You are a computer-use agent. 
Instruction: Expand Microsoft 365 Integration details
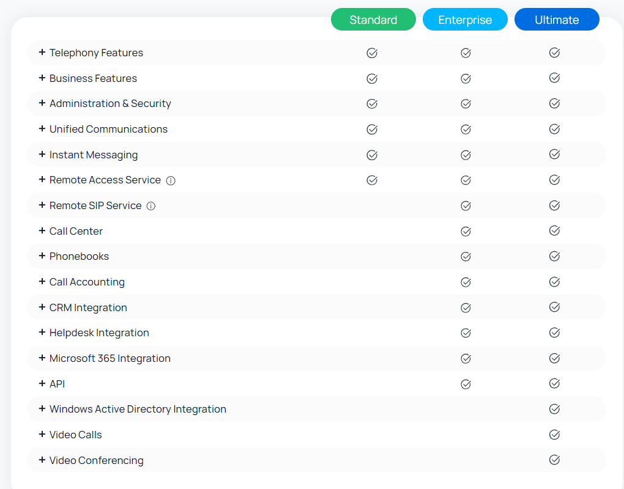point(42,358)
